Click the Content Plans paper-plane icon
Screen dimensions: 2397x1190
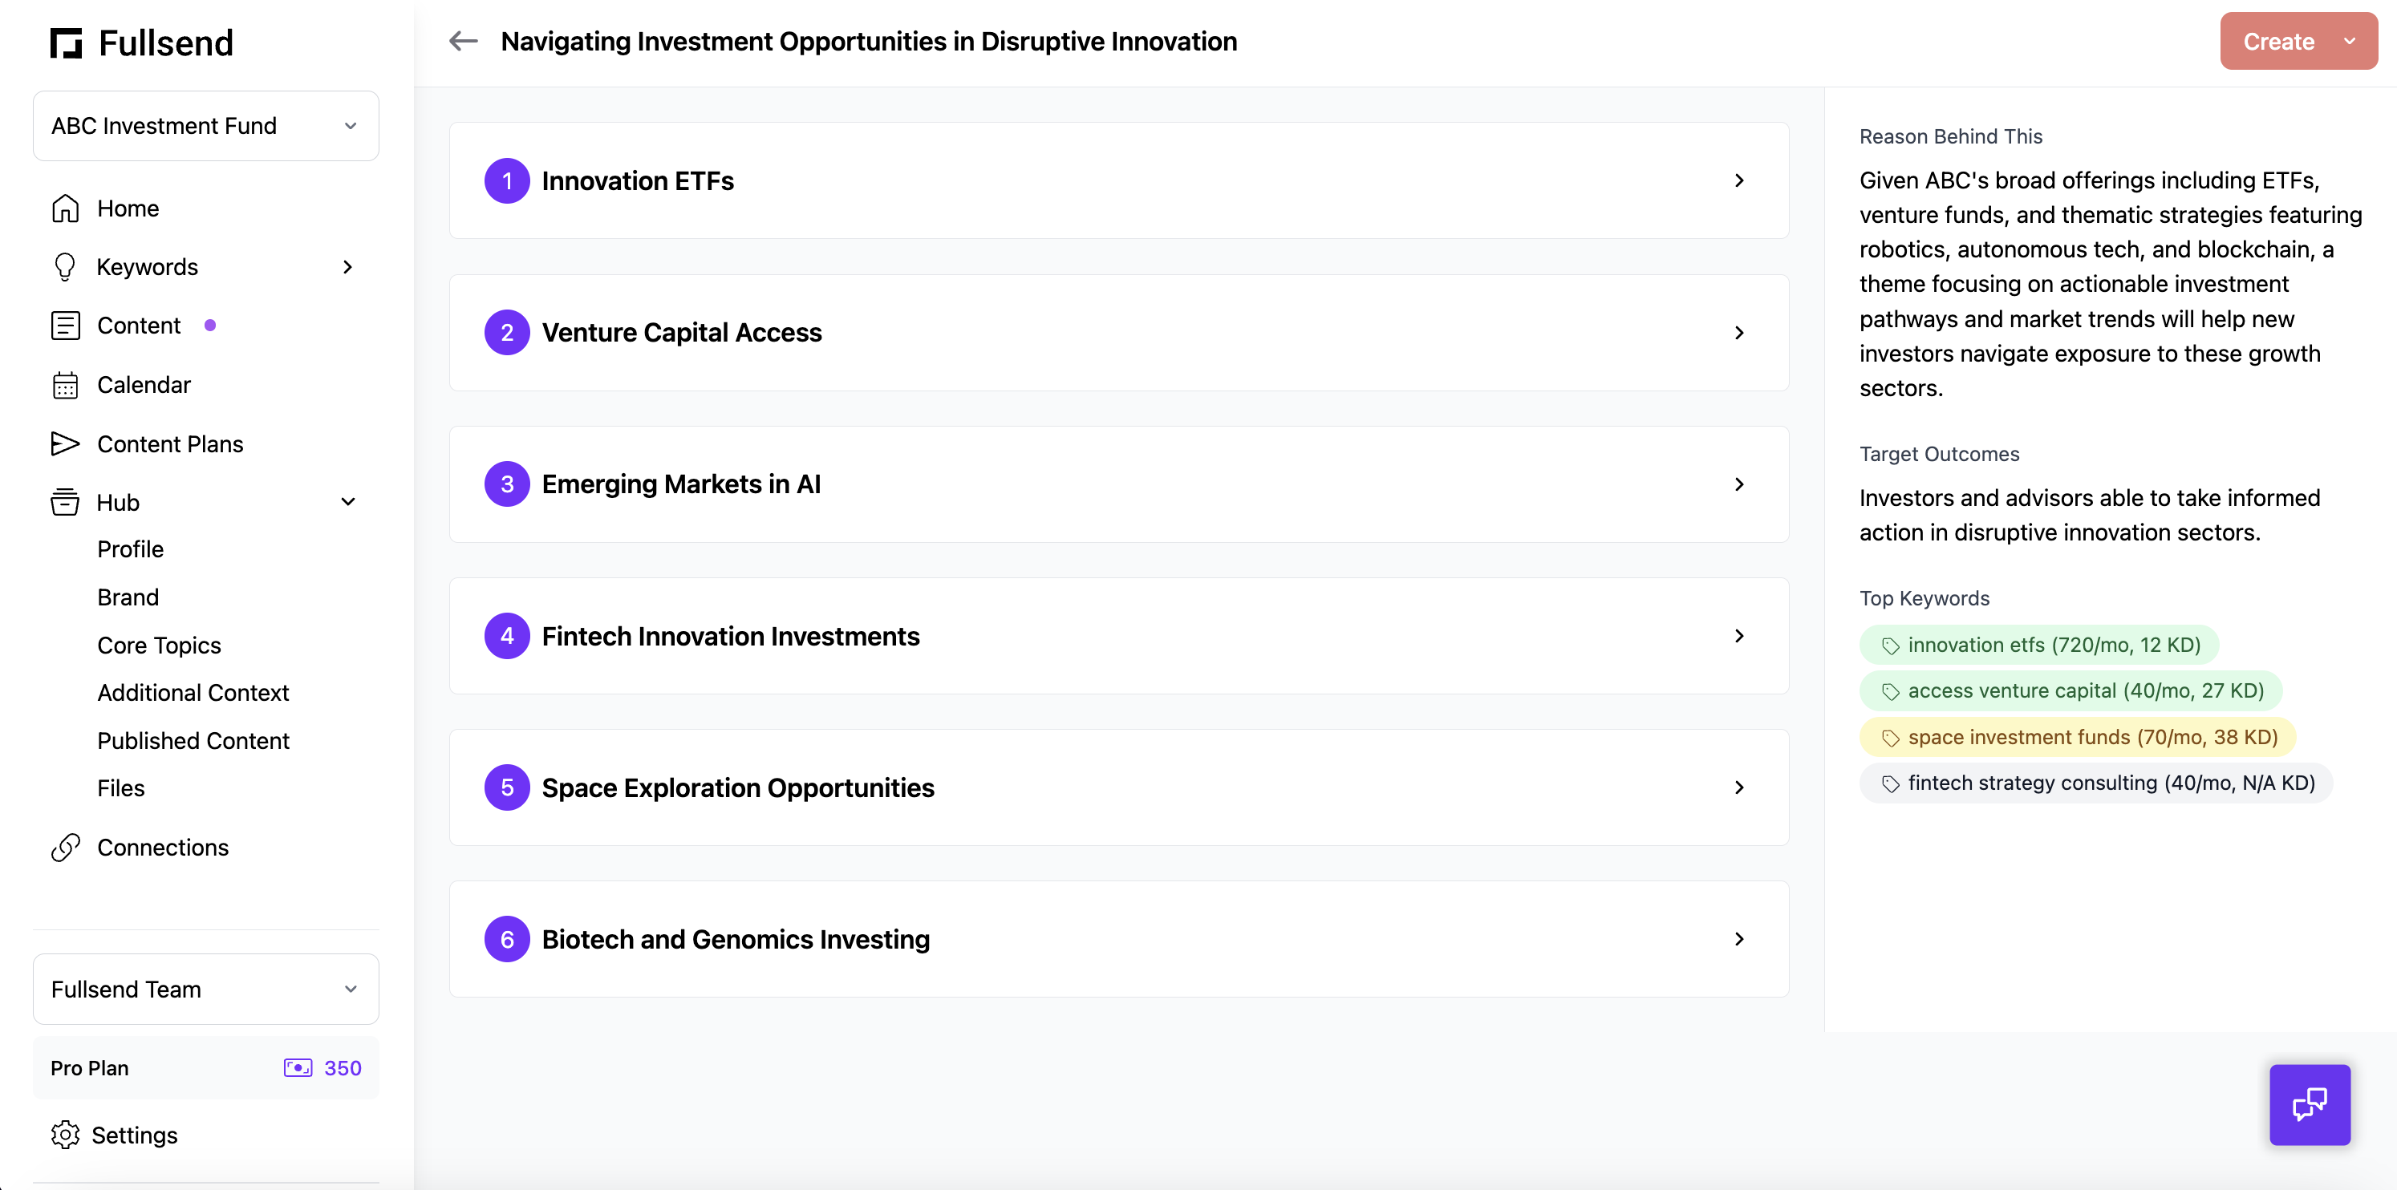coord(65,443)
